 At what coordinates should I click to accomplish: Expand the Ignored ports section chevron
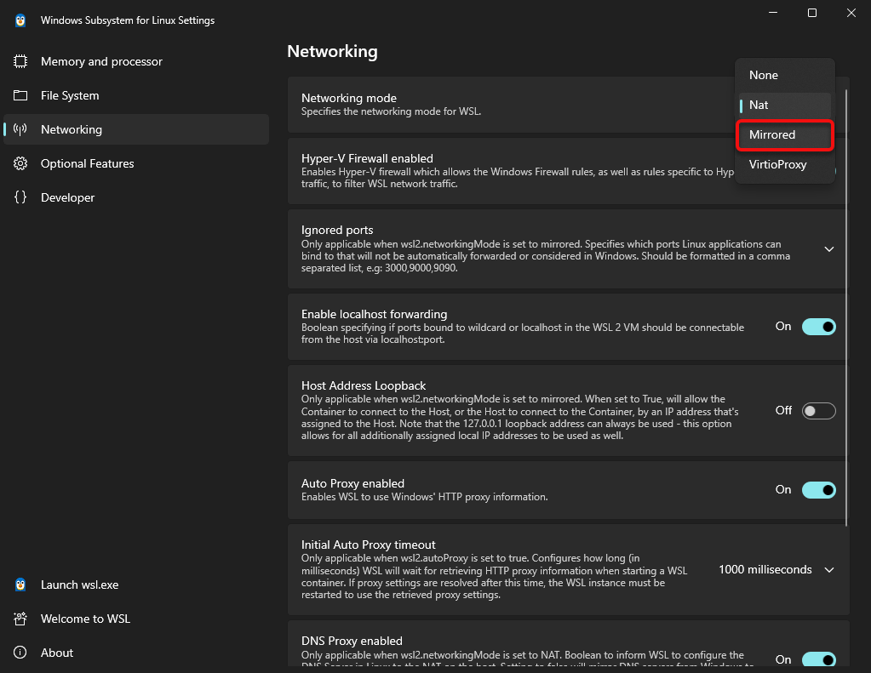pyautogui.click(x=828, y=249)
